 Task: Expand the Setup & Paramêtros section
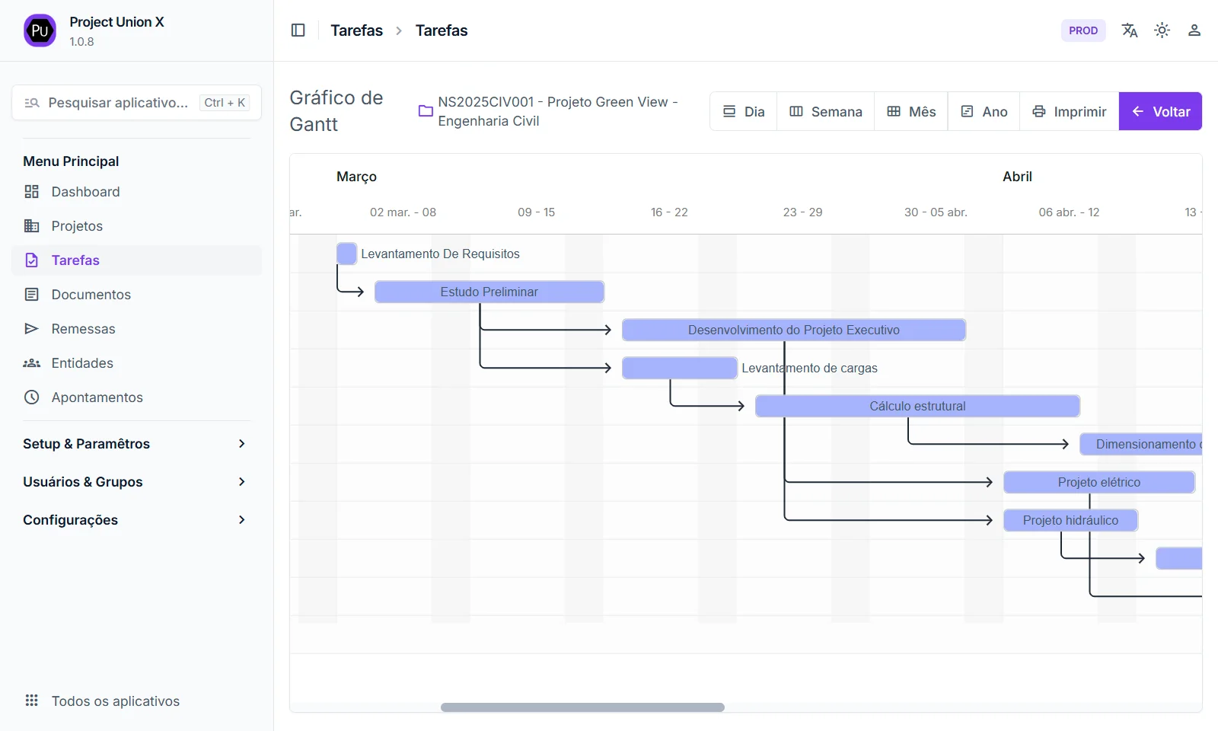pyautogui.click(x=136, y=444)
